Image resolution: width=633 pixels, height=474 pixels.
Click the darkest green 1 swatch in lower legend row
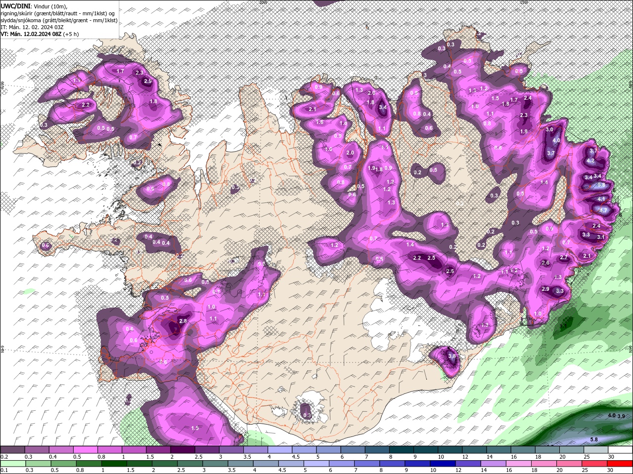(x=114, y=463)
